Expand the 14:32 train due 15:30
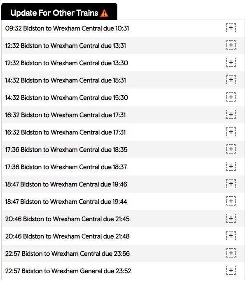Viewport: 245px width, 281px height. coord(231,97)
